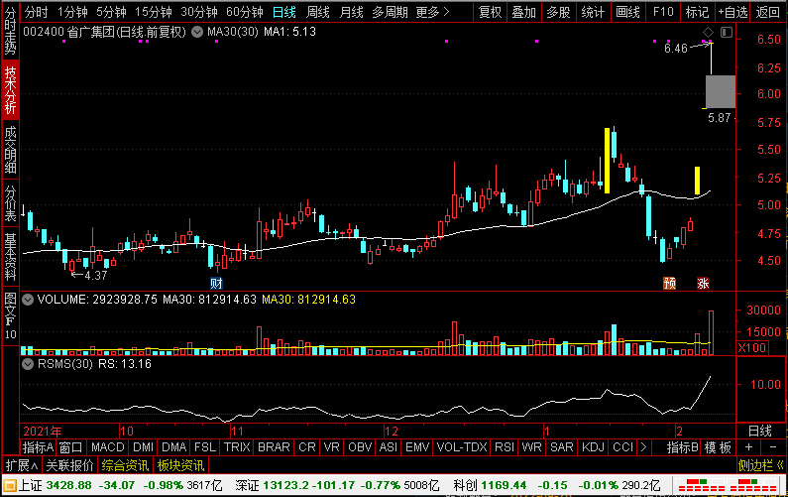Open the 多周期 multi-period view
This screenshot has height=497, width=788.
click(390, 12)
